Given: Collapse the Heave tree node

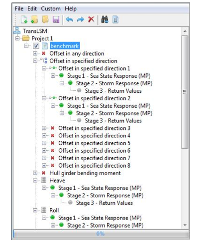Looking at the screenshot, I should click(x=35, y=180).
